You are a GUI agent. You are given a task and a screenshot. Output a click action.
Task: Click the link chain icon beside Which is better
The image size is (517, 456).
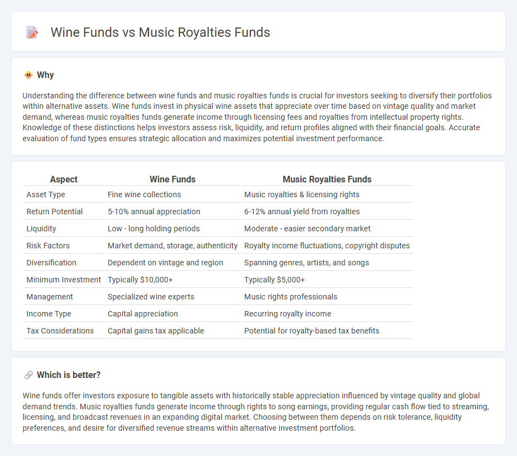[29, 375]
